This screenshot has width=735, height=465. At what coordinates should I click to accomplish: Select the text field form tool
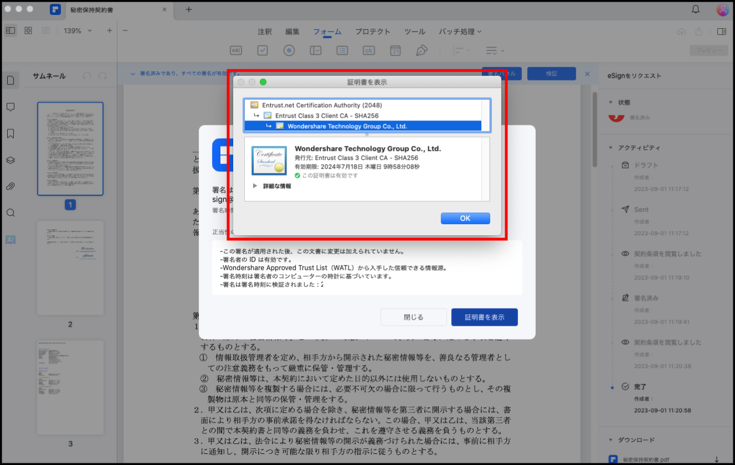coord(235,50)
